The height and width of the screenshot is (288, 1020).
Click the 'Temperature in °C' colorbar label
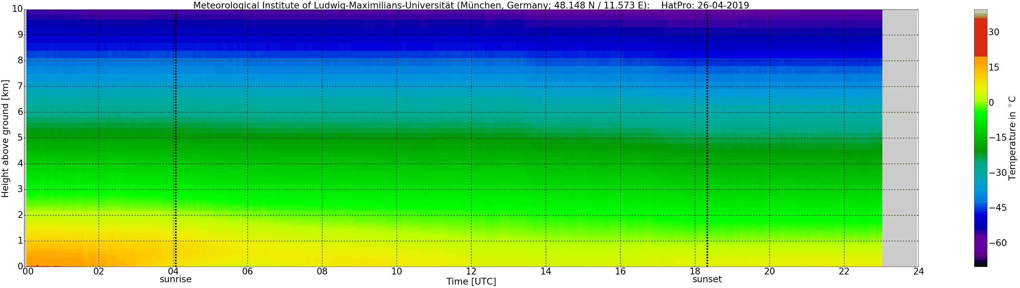coord(1012,138)
